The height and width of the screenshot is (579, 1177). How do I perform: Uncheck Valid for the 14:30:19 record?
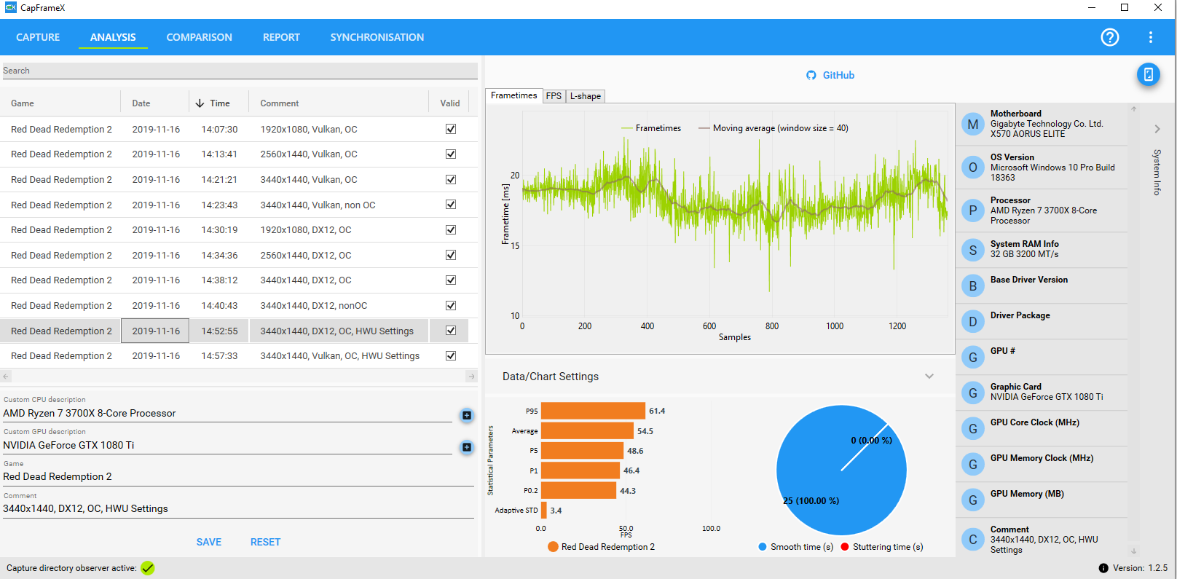451,229
